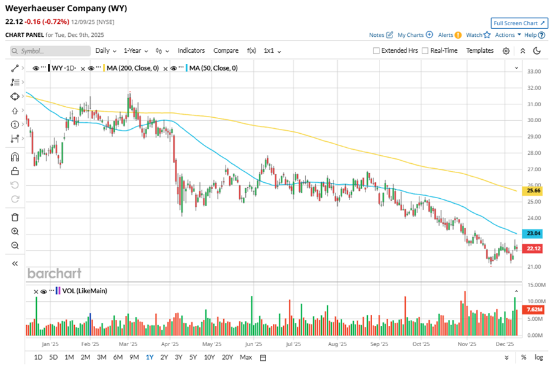Activate the magnet snap tool
Screen dimensions: 553x370
click(x=15, y=157)
